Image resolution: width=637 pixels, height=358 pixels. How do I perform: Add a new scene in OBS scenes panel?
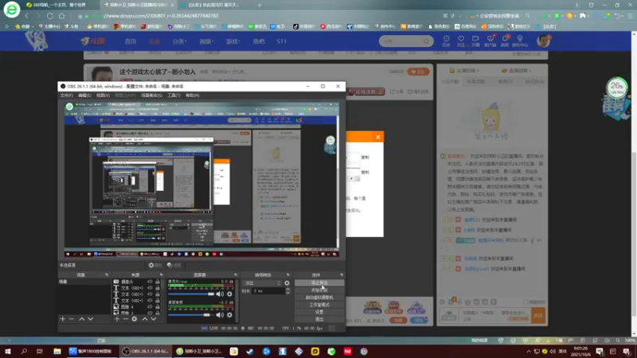[63, 319]
